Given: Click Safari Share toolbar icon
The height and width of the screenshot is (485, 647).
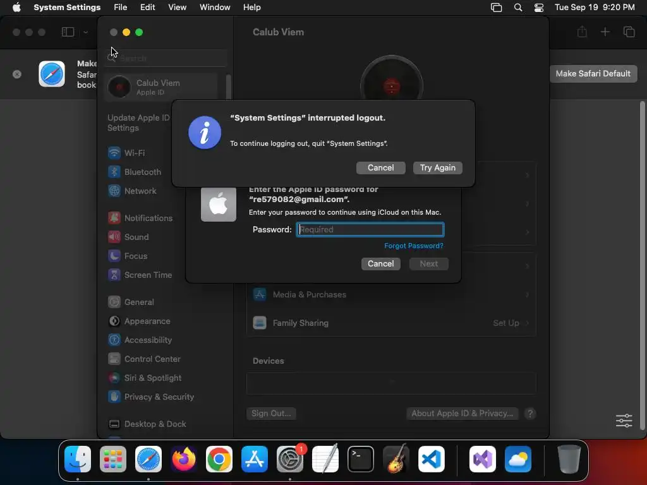Looking at the screenshot, I should click(582, 32).
